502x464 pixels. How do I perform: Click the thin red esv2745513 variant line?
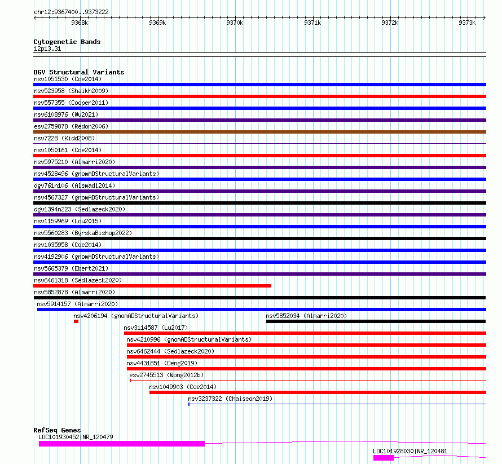(x=307, y=381)
